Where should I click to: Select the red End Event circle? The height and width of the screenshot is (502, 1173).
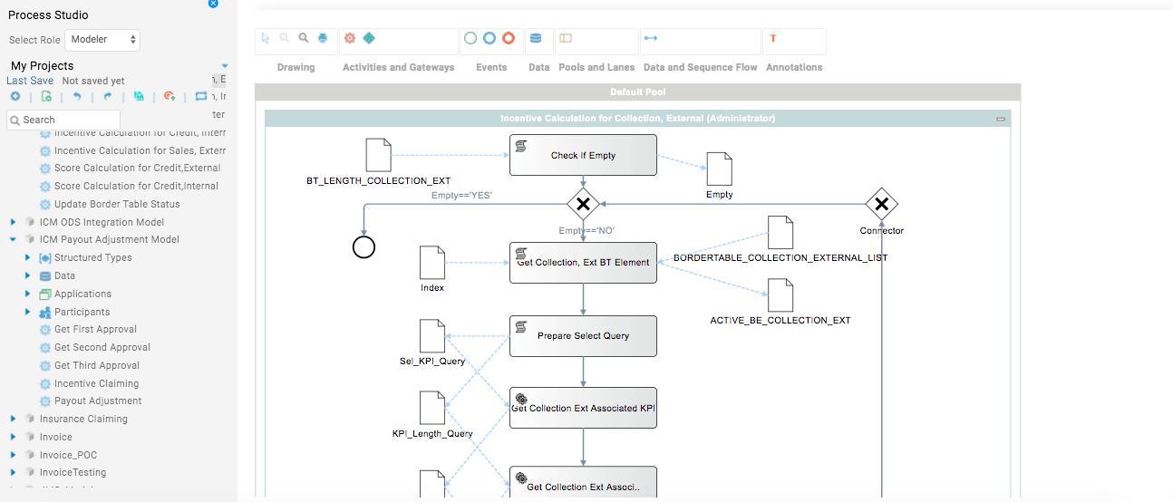click(509, 38)
